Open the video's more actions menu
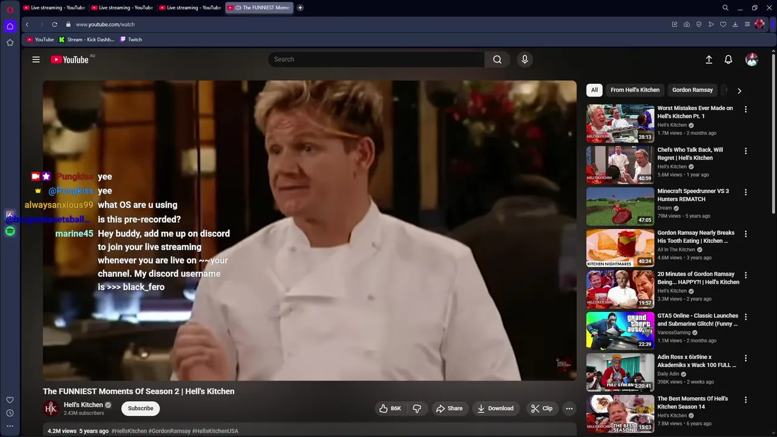This screenshot has height=437, width=777. point(569,408)
